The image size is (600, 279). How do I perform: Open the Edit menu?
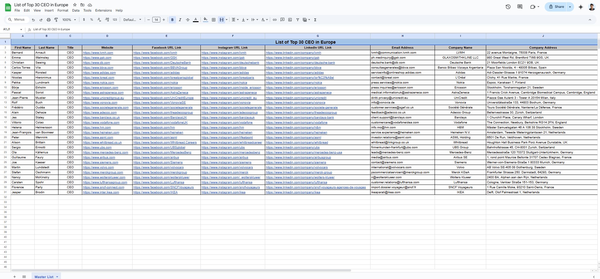point(27,10)
